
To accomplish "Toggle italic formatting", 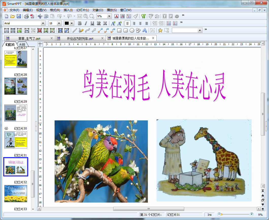I will tap(86, 23).
